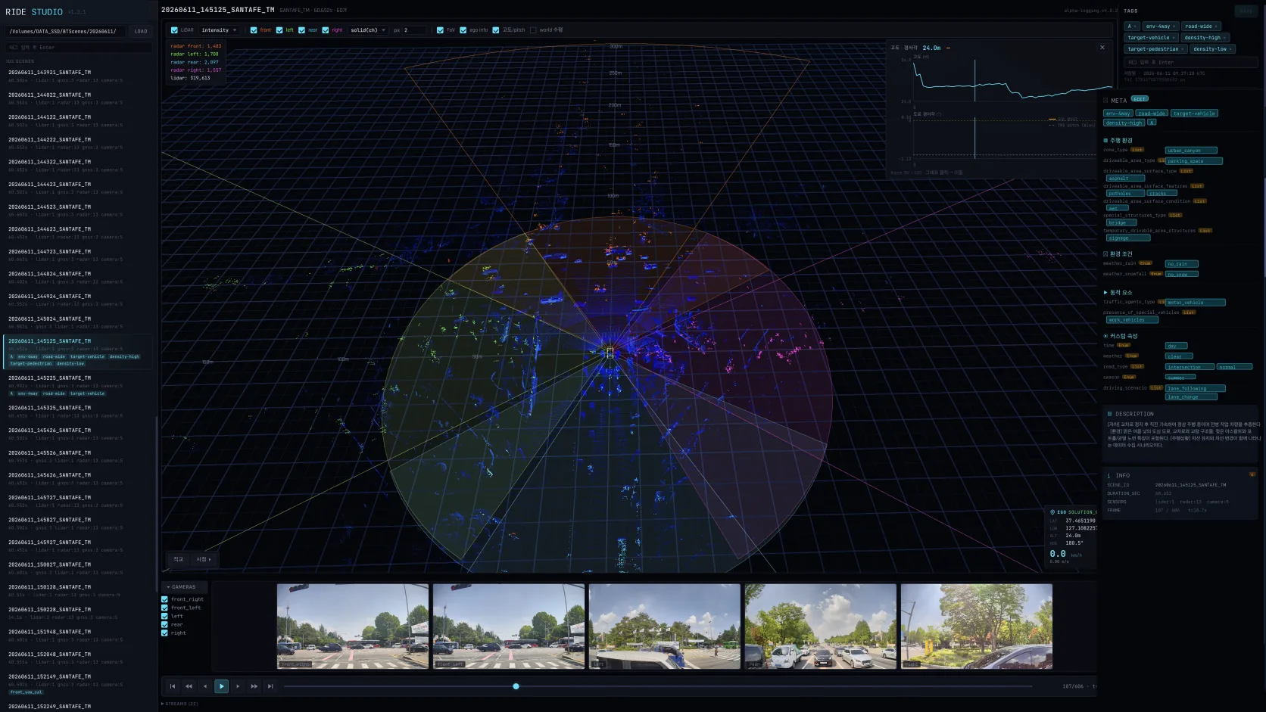Open the 시점 viewpoint submenu
The image size is (1266, 712).
204,560
